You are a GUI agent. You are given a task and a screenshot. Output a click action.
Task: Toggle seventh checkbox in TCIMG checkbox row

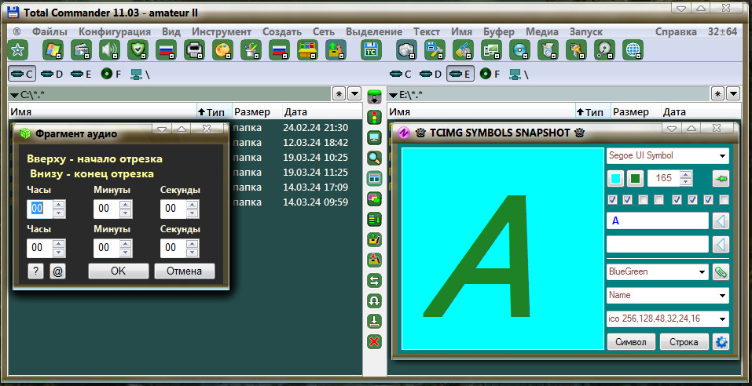(708, 200)
